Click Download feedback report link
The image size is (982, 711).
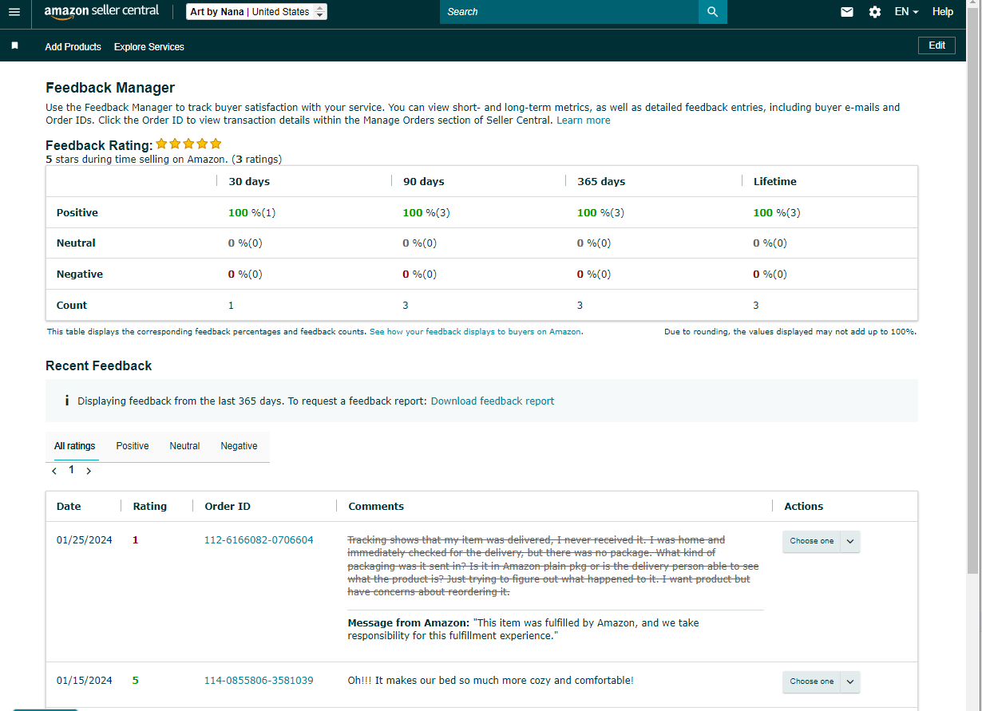(x=493, y=401)
